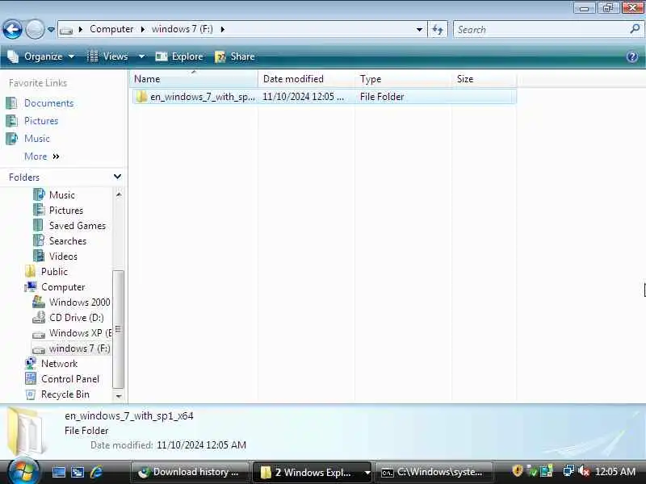The width and height of the screenshot is (646, 484).
Task: Open the Windows Start orb
Action: [x=23, y=472]
